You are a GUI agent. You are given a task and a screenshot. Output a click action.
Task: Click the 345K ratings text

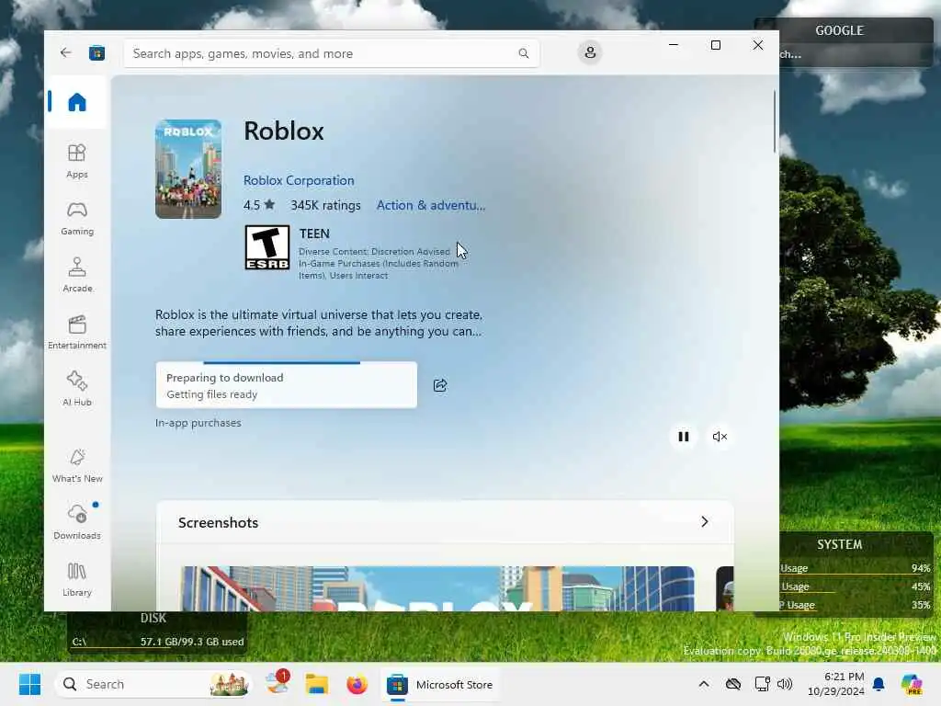325,205
